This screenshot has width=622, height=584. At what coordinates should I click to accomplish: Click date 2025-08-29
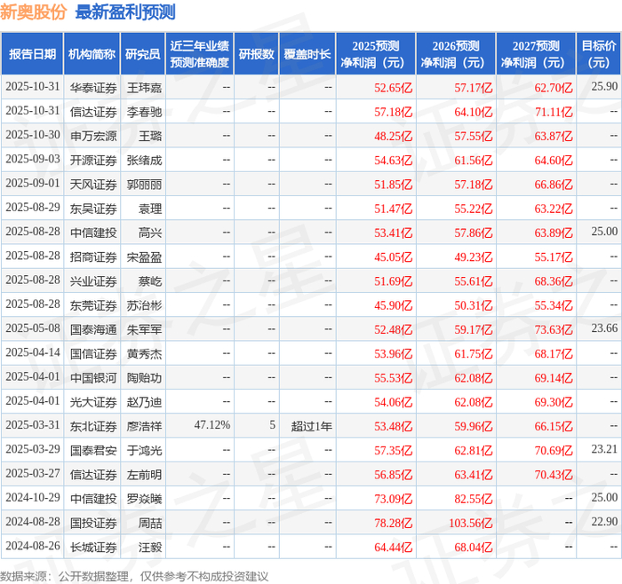point(33,207)
